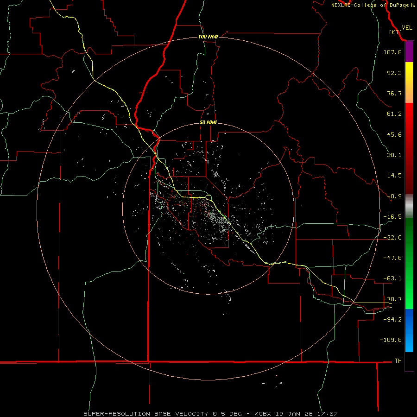The width and height of the screenshot is (417, 417).
Task: Click the purple segment of the velocity scale
Action: click(409, 52)
